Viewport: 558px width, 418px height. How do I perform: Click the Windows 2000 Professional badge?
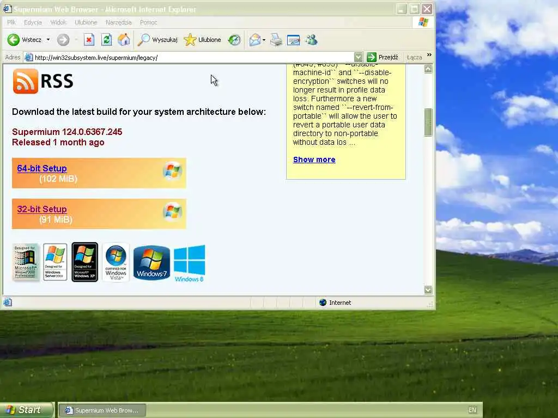[x=25, y=262]
